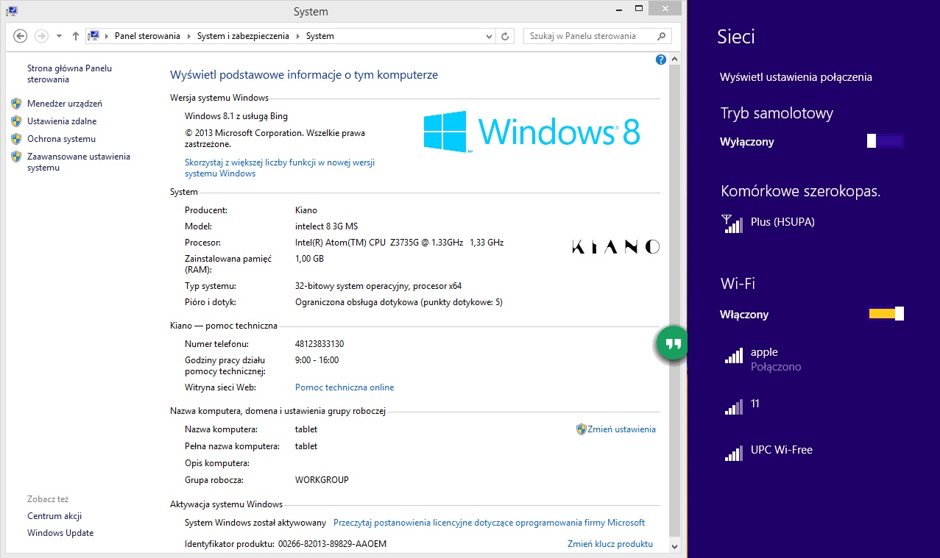Click model value intelect 8 3G MS
Image resolution: width=940 pixels, height=558 pixels.
[326, 226]
